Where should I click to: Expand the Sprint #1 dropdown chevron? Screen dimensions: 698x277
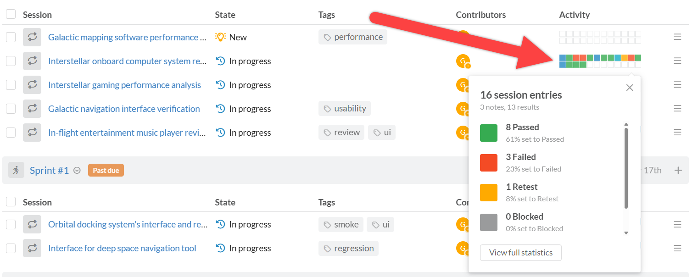coord(77,171)
